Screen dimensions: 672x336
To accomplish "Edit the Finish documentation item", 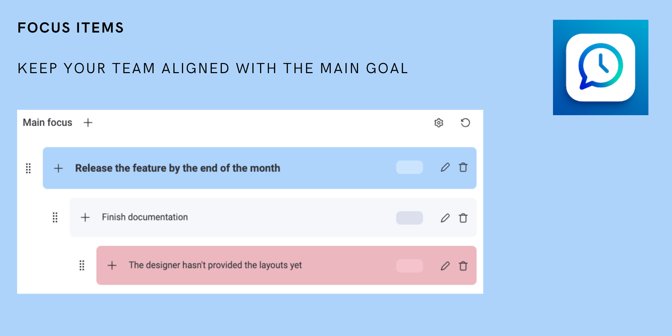I will (x=445, y=218).
